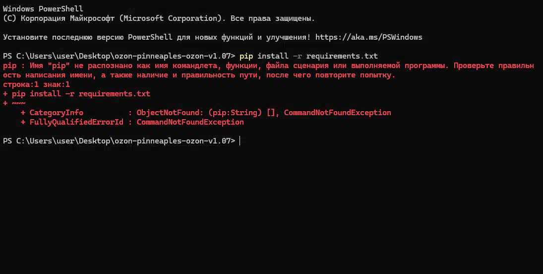Click the gray -r parameter in the typed command
The image size is (543, 274).
(x=297, y=56)
